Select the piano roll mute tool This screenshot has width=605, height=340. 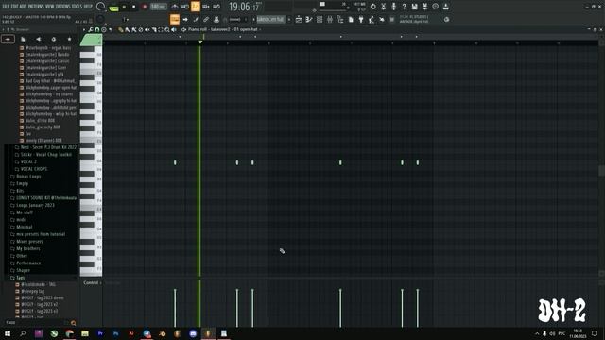point(147,29)
